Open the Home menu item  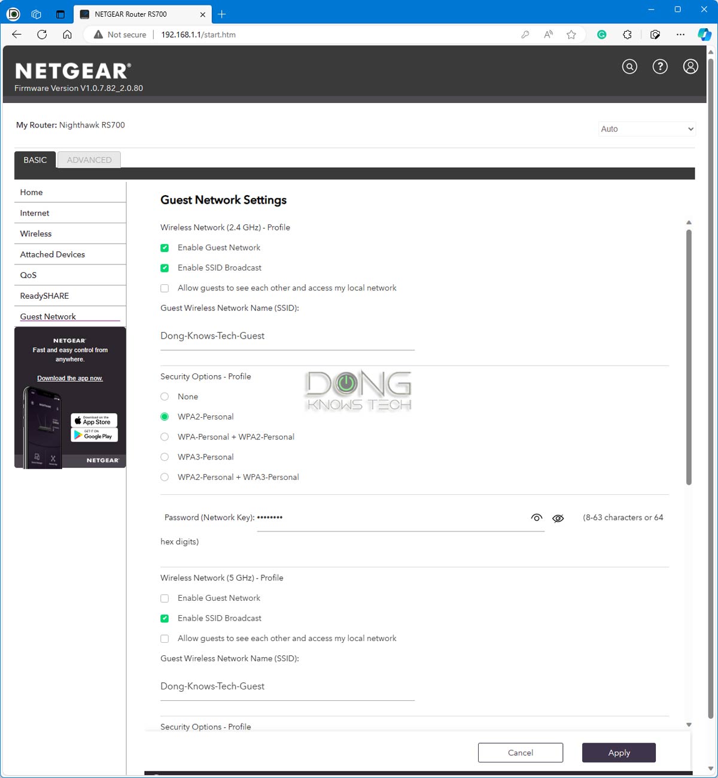[70, 192]
